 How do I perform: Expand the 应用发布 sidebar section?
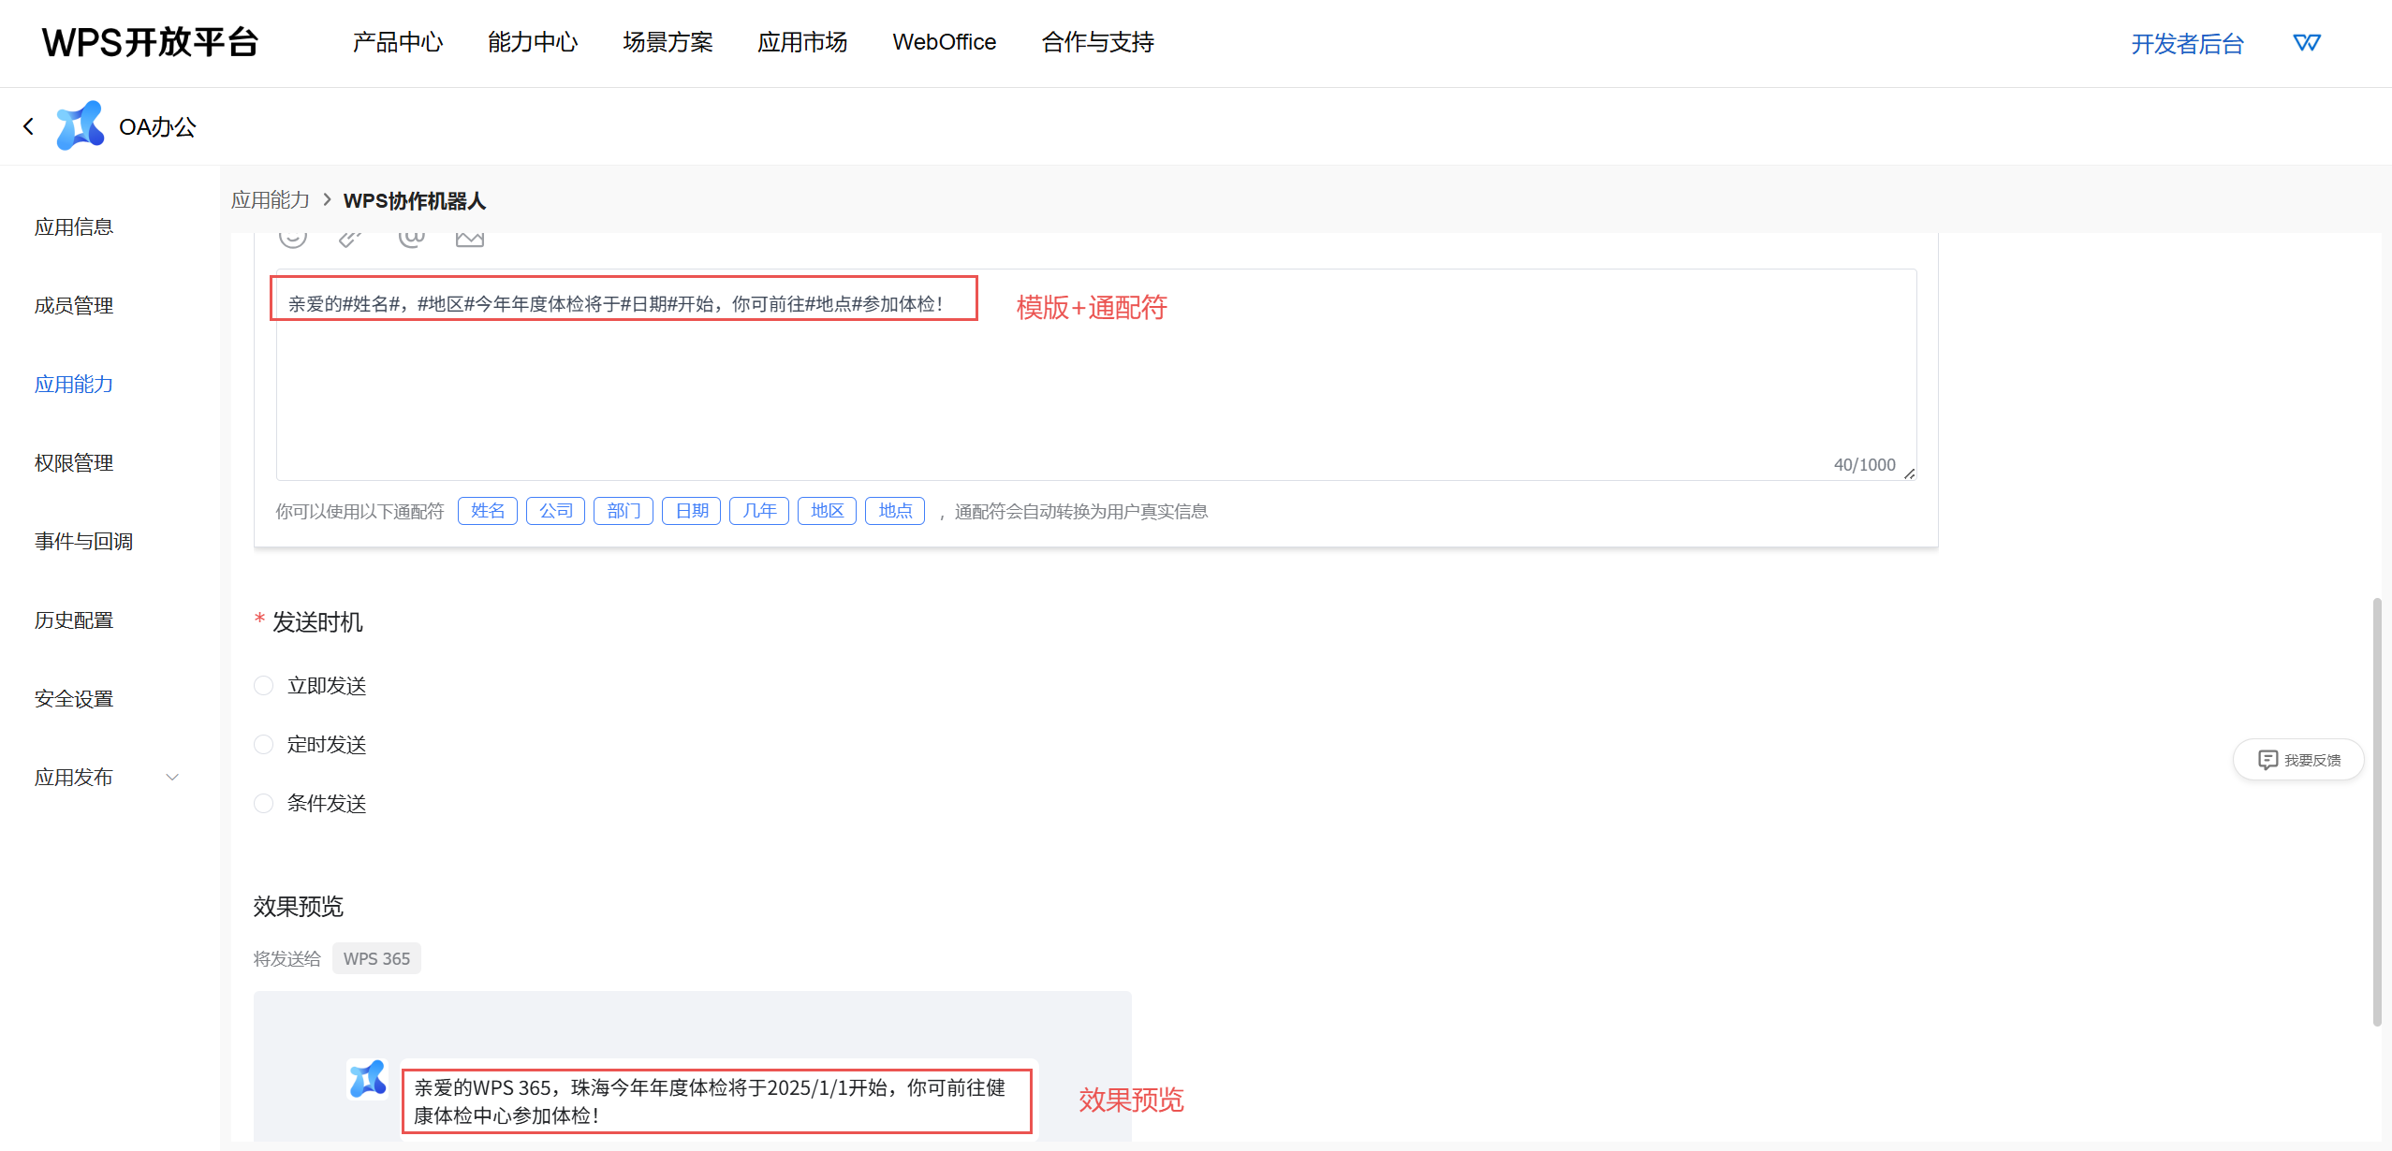click(x=172, y=778)
